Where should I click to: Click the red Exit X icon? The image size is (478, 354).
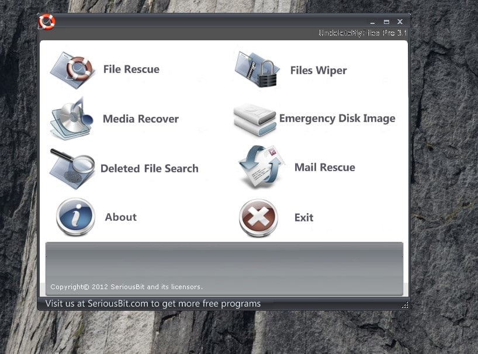(258, 218)
